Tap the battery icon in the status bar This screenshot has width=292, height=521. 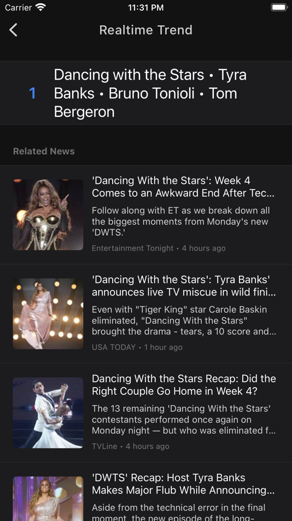pyautogui.click(x=279, y=7)
